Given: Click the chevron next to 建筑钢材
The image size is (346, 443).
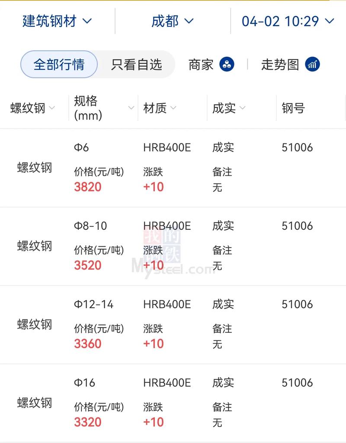Looking at the screenshot, I should pos(86,21).
